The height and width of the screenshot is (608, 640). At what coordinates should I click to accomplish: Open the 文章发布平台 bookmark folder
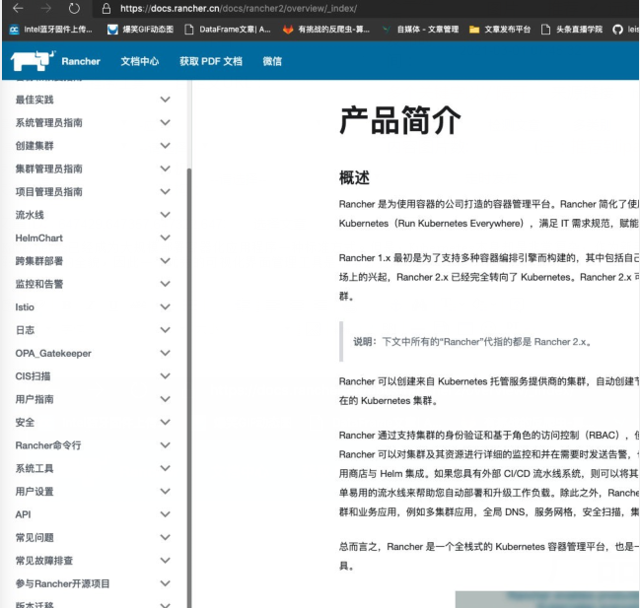pos(500,30)
